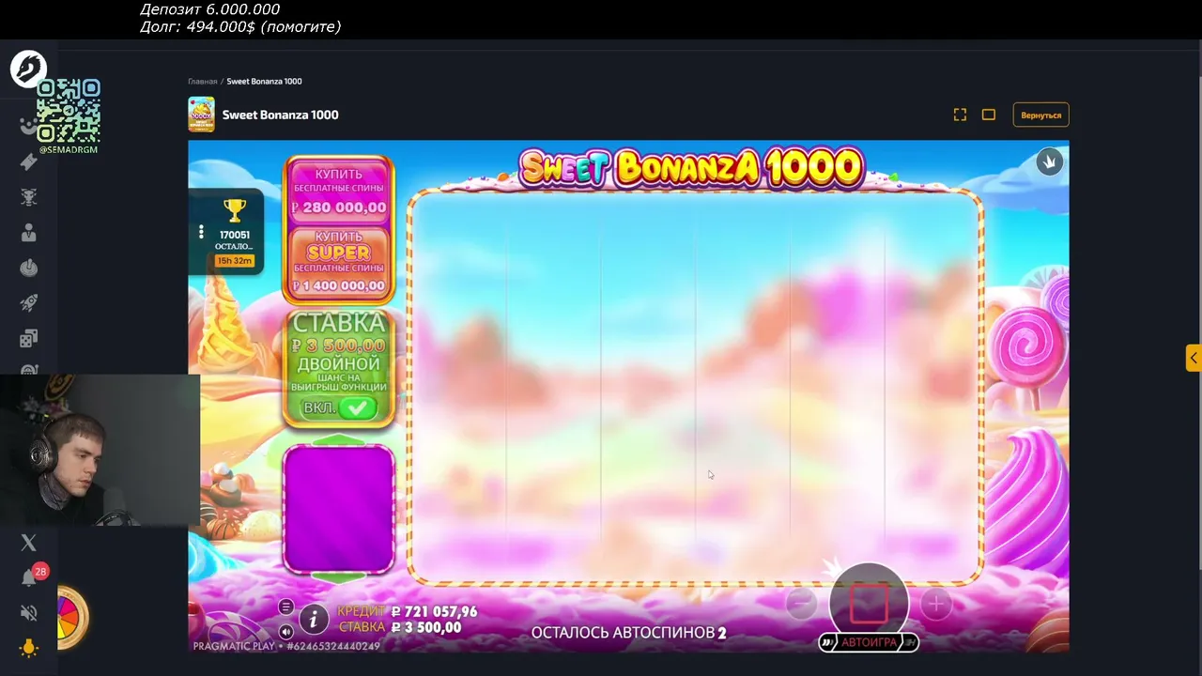
Task: Toggle the light theme bulb icon
Action: [x=28, y=648]
